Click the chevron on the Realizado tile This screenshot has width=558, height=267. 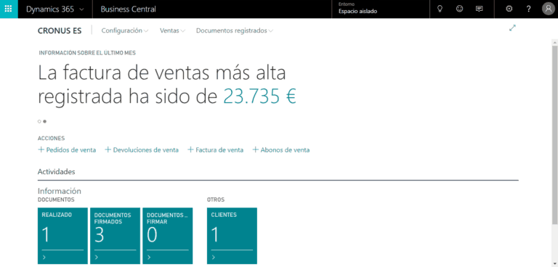(44, 258)
